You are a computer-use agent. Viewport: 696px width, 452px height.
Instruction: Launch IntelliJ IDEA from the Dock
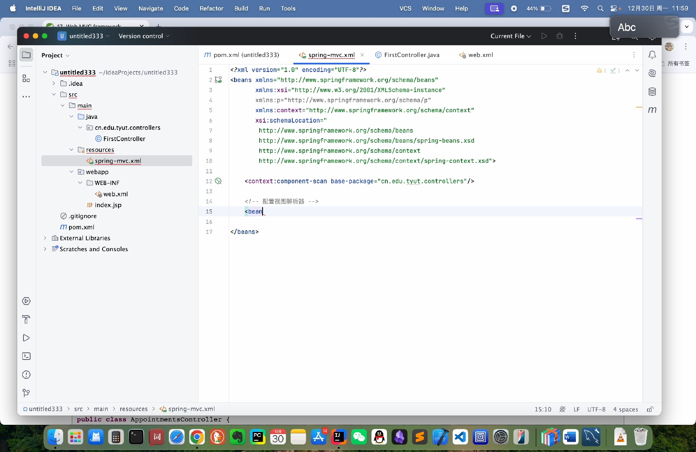click(x=338, y=437)
